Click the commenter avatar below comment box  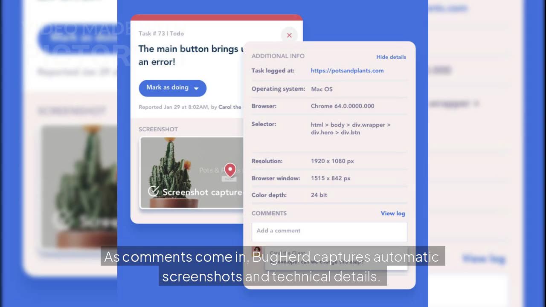point(257,251)
